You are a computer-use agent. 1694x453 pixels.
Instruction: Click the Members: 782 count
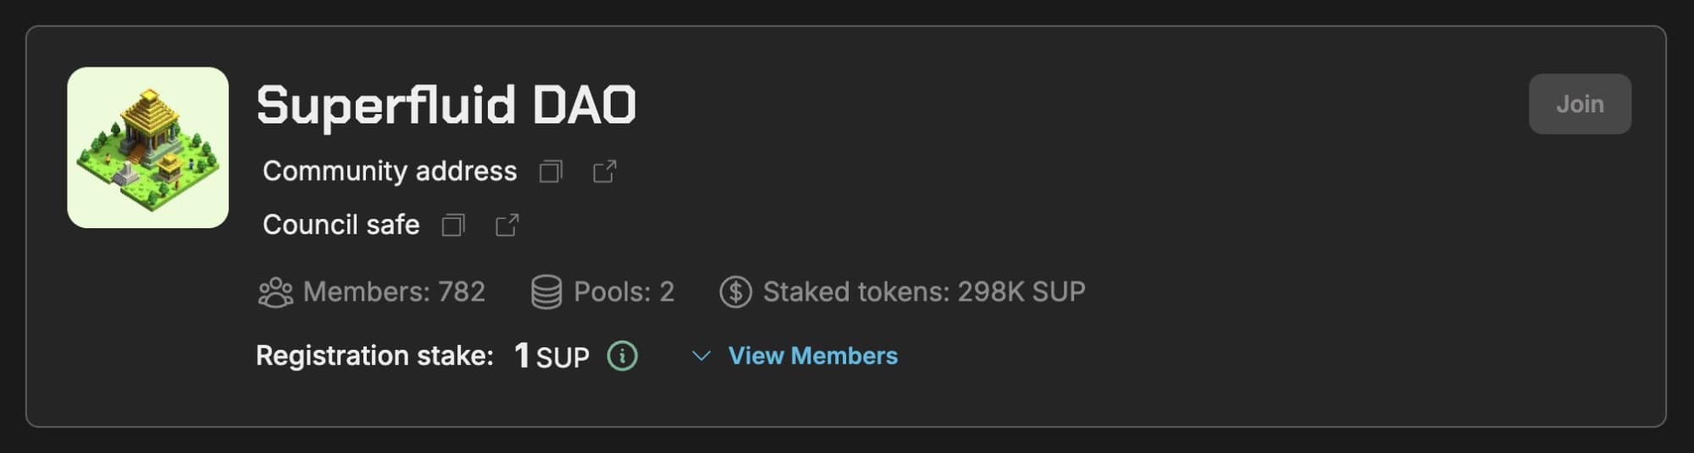(394, 292)
